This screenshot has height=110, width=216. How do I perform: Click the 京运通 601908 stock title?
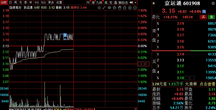[x=182, y=3]
